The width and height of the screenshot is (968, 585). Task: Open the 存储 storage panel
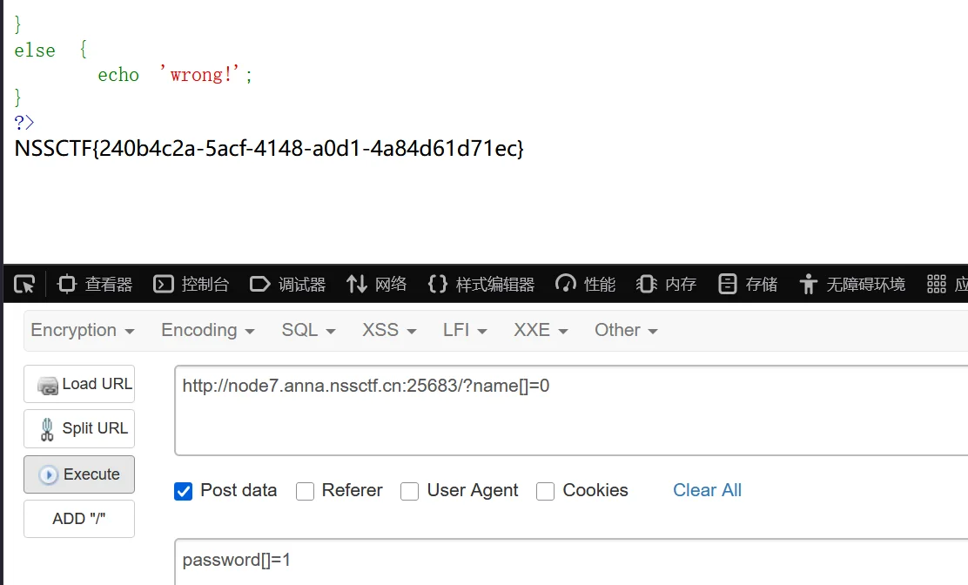pos(748,284)
